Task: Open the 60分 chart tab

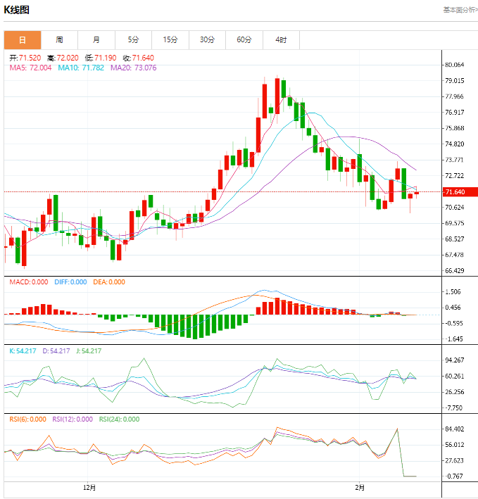Action: [x=244, y=40]
